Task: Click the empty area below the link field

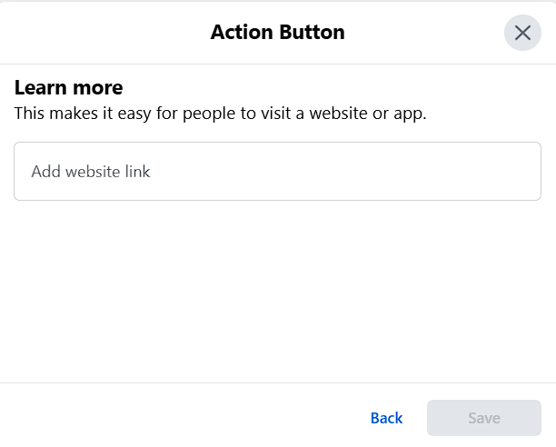Action: [277, 291]
